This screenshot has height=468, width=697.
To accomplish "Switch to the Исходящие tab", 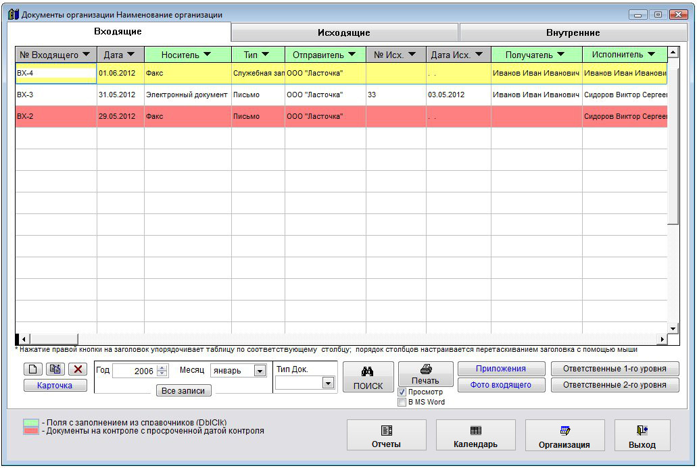I will click(x=344, y=32).
